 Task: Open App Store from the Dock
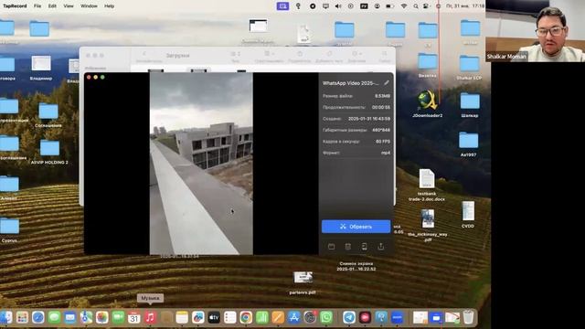pyautogui.click(x=294, y=317)
